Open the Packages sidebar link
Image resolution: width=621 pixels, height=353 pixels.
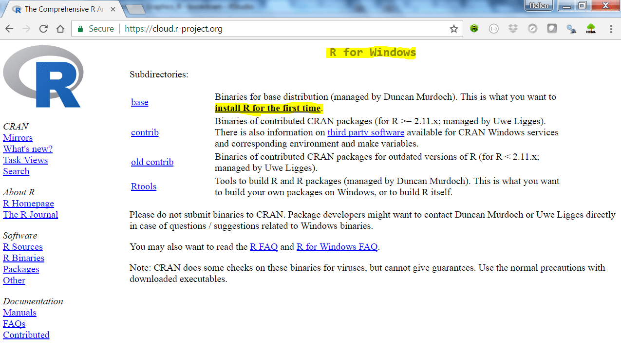pos(21,269)
